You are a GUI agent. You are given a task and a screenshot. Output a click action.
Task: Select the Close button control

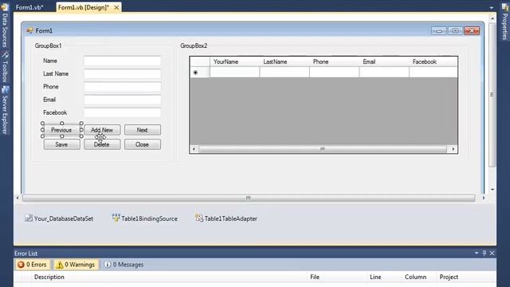coord(143,144)
